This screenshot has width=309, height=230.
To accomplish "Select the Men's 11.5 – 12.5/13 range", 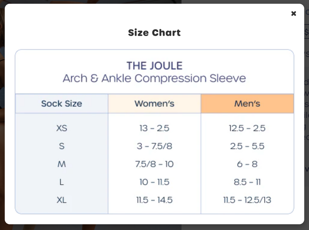I will coord(247,200).
